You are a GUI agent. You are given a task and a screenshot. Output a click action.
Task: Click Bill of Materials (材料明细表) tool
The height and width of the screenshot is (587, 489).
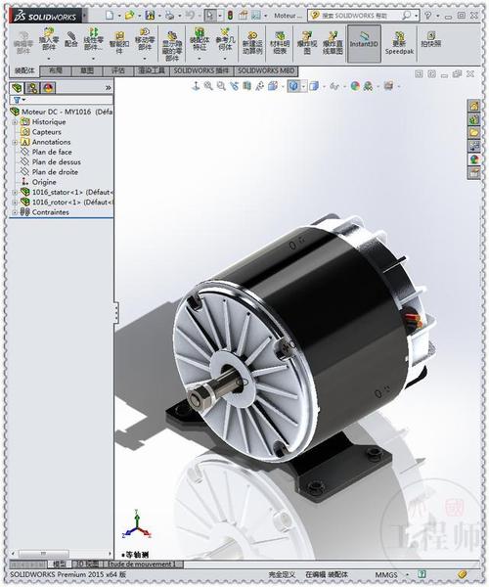pos(280,43)
